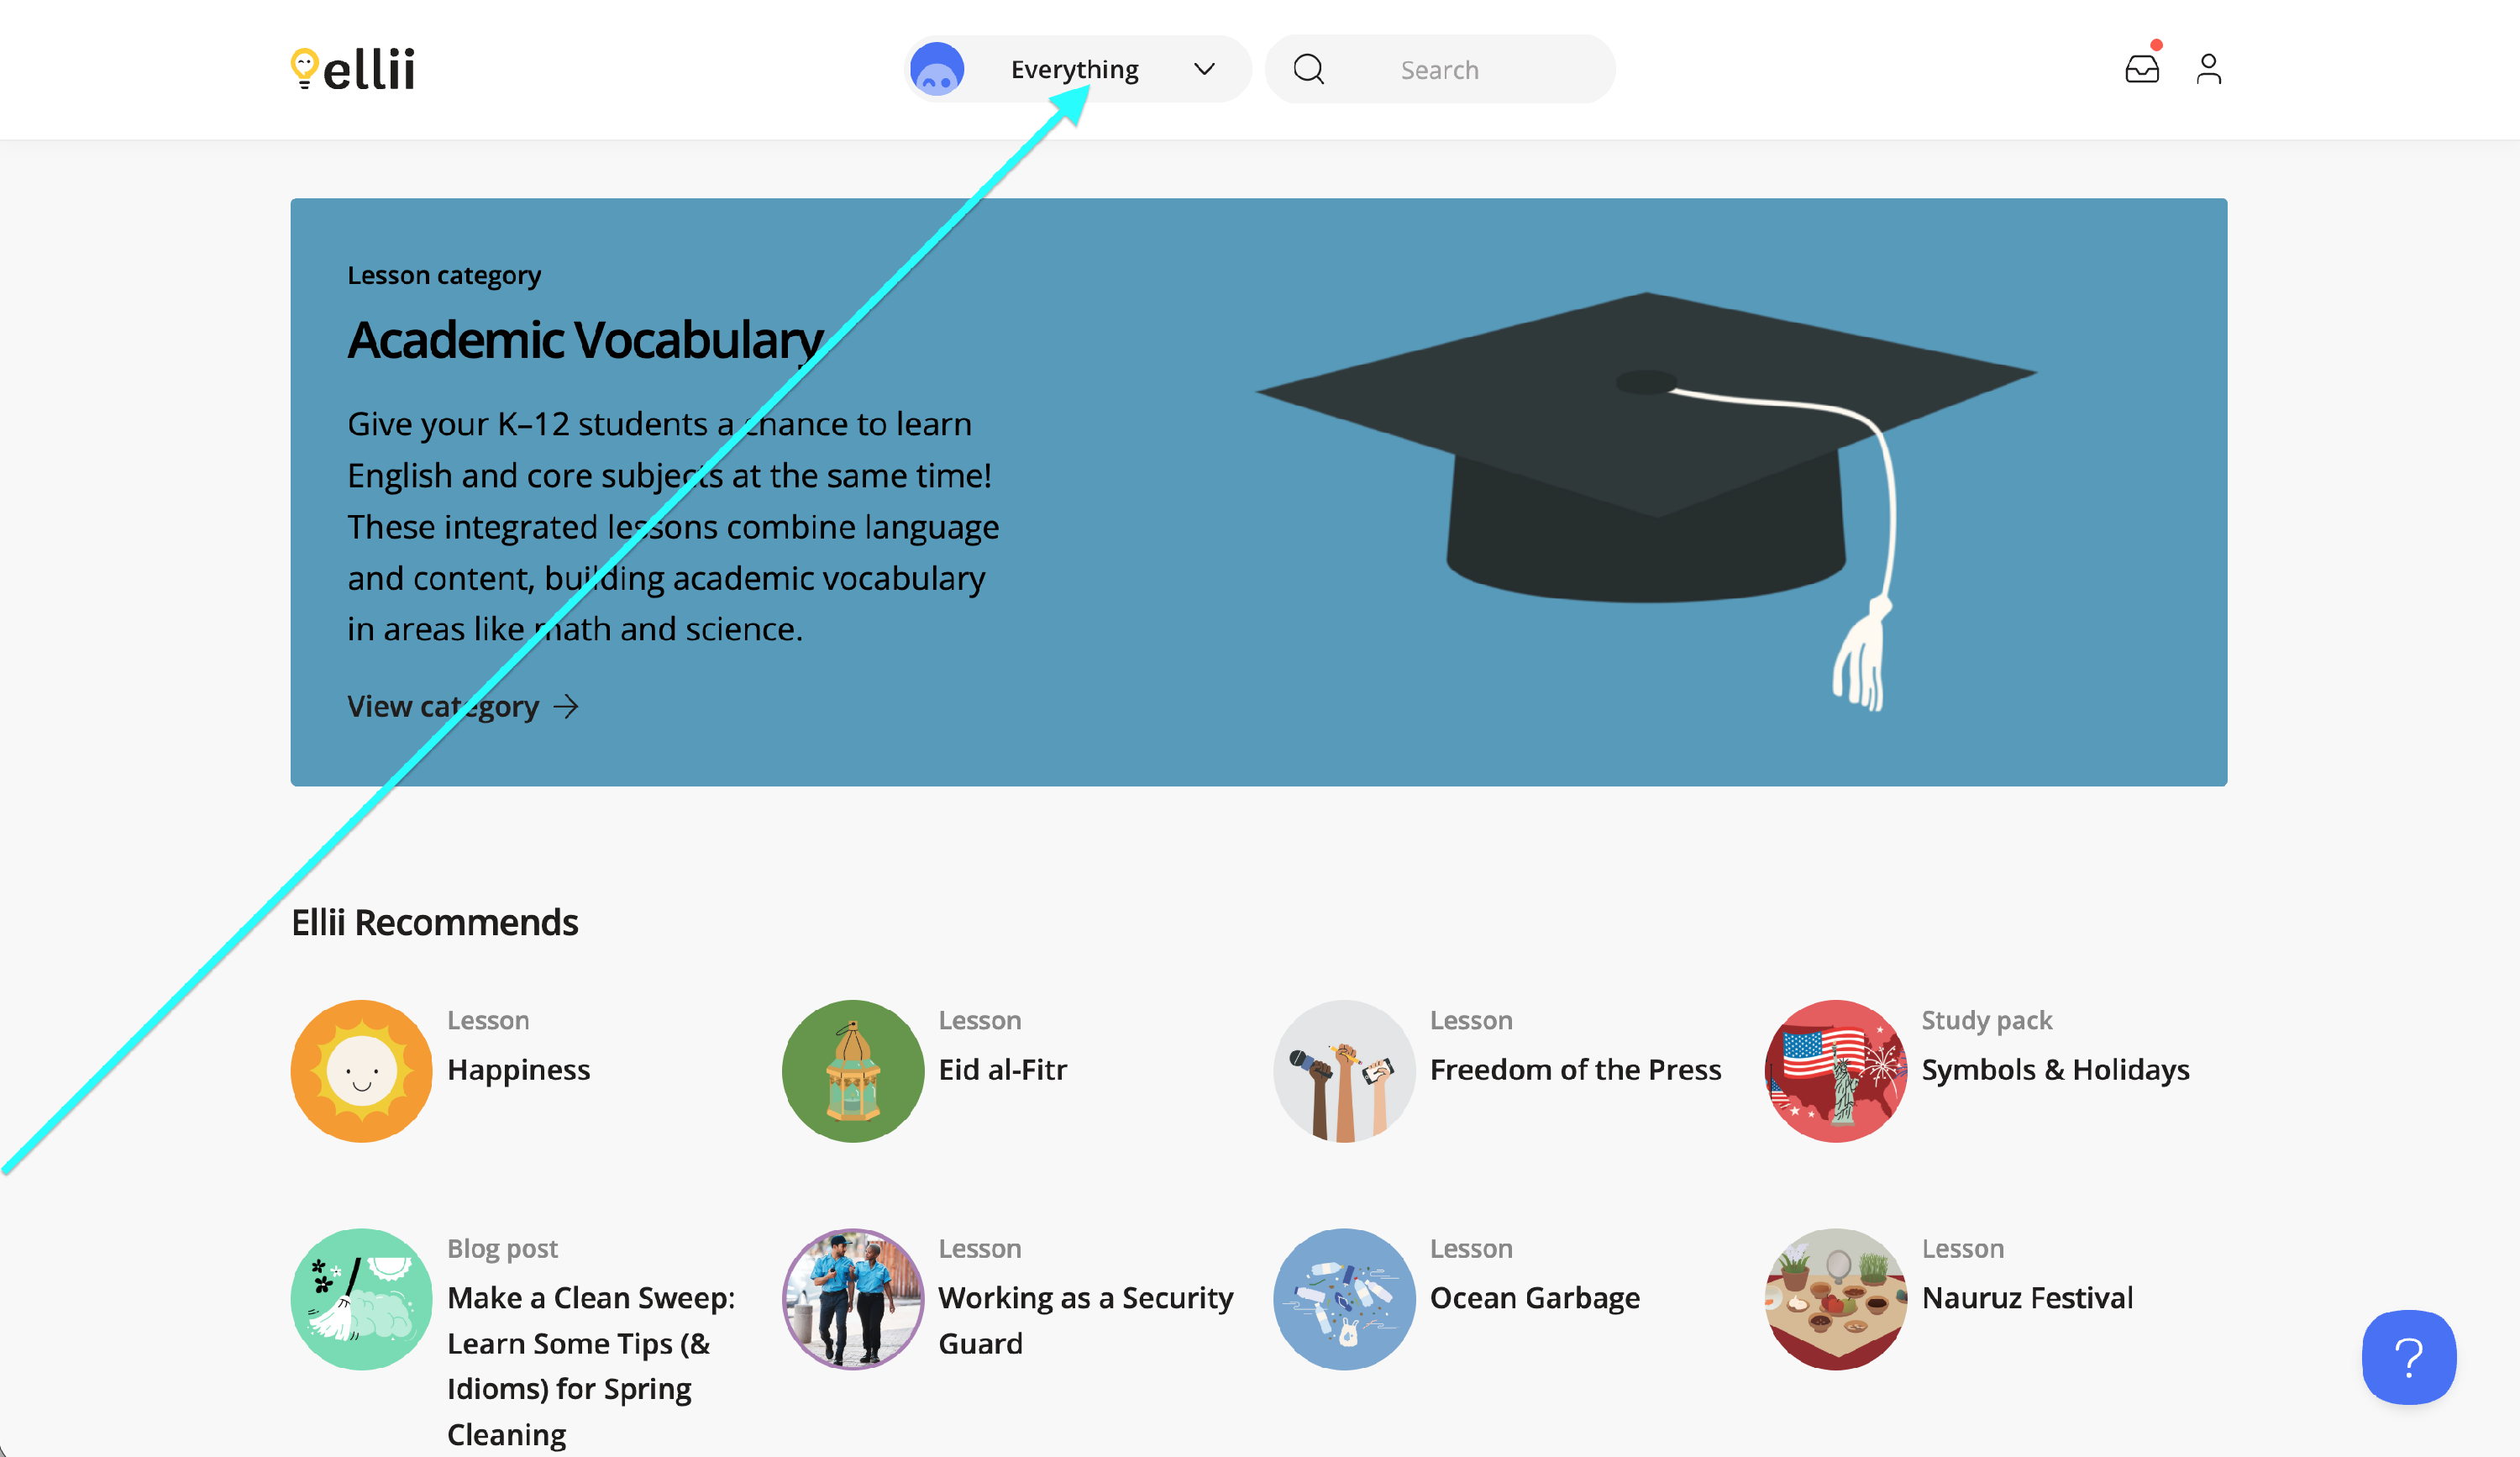2520x1457 pixels.
Task: Open the inbox notifications icon
Action: (2142, 68)
